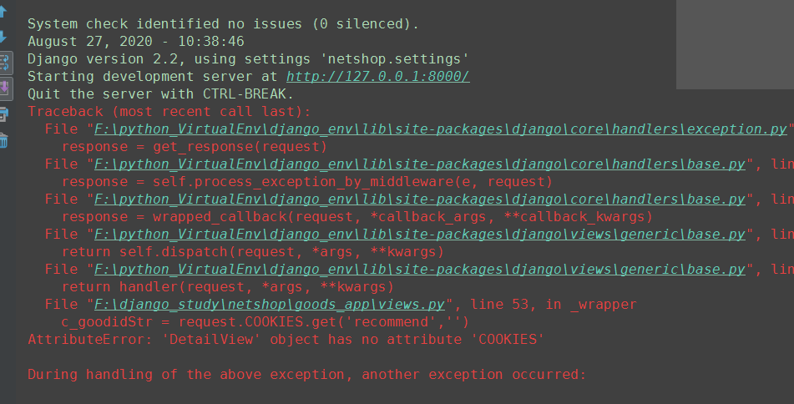Image resolution: width=794 pixels, height=404 pixels.
Task: Toggle soft-wrap for console output
Action: coord(4,63)
